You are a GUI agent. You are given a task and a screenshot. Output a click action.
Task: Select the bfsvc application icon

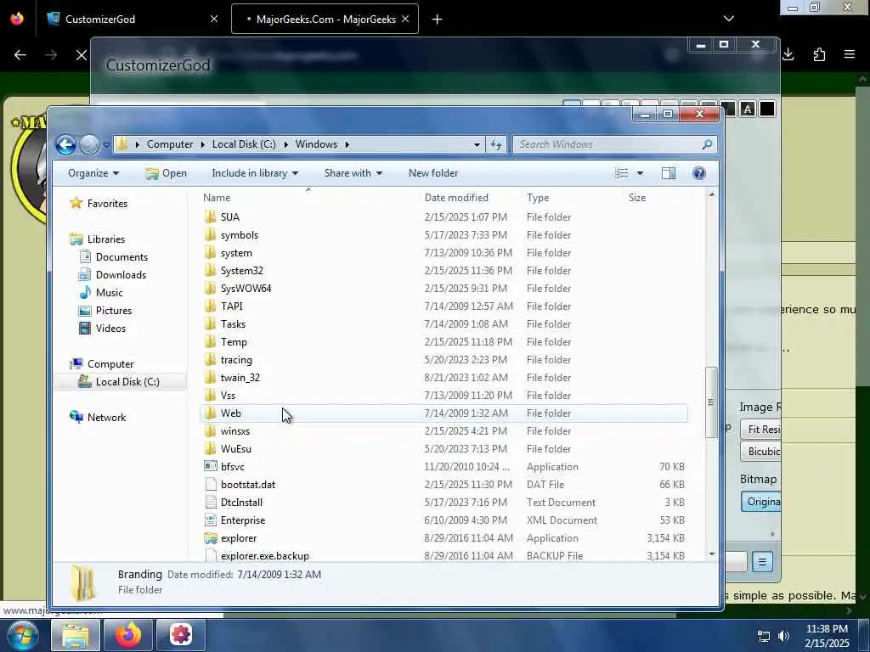(x=211, y=467)
